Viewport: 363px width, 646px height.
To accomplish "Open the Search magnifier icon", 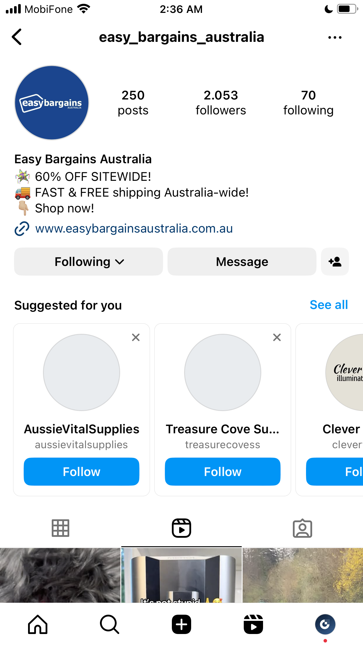I will point(110,624).
